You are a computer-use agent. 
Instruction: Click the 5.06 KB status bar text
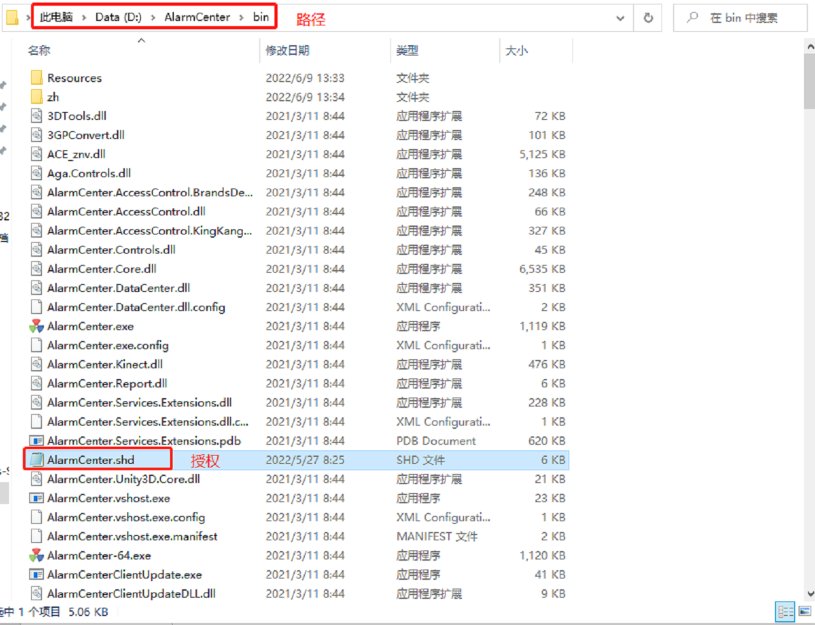[89, 612]
